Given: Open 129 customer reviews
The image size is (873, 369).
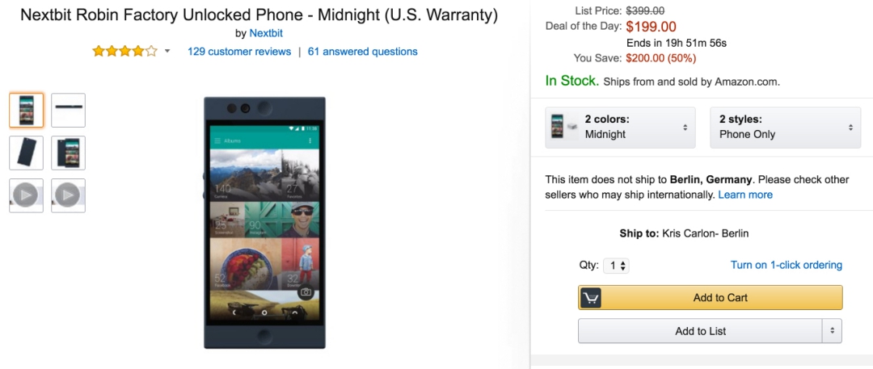Looking at the screenshot, I should [239, 52].
